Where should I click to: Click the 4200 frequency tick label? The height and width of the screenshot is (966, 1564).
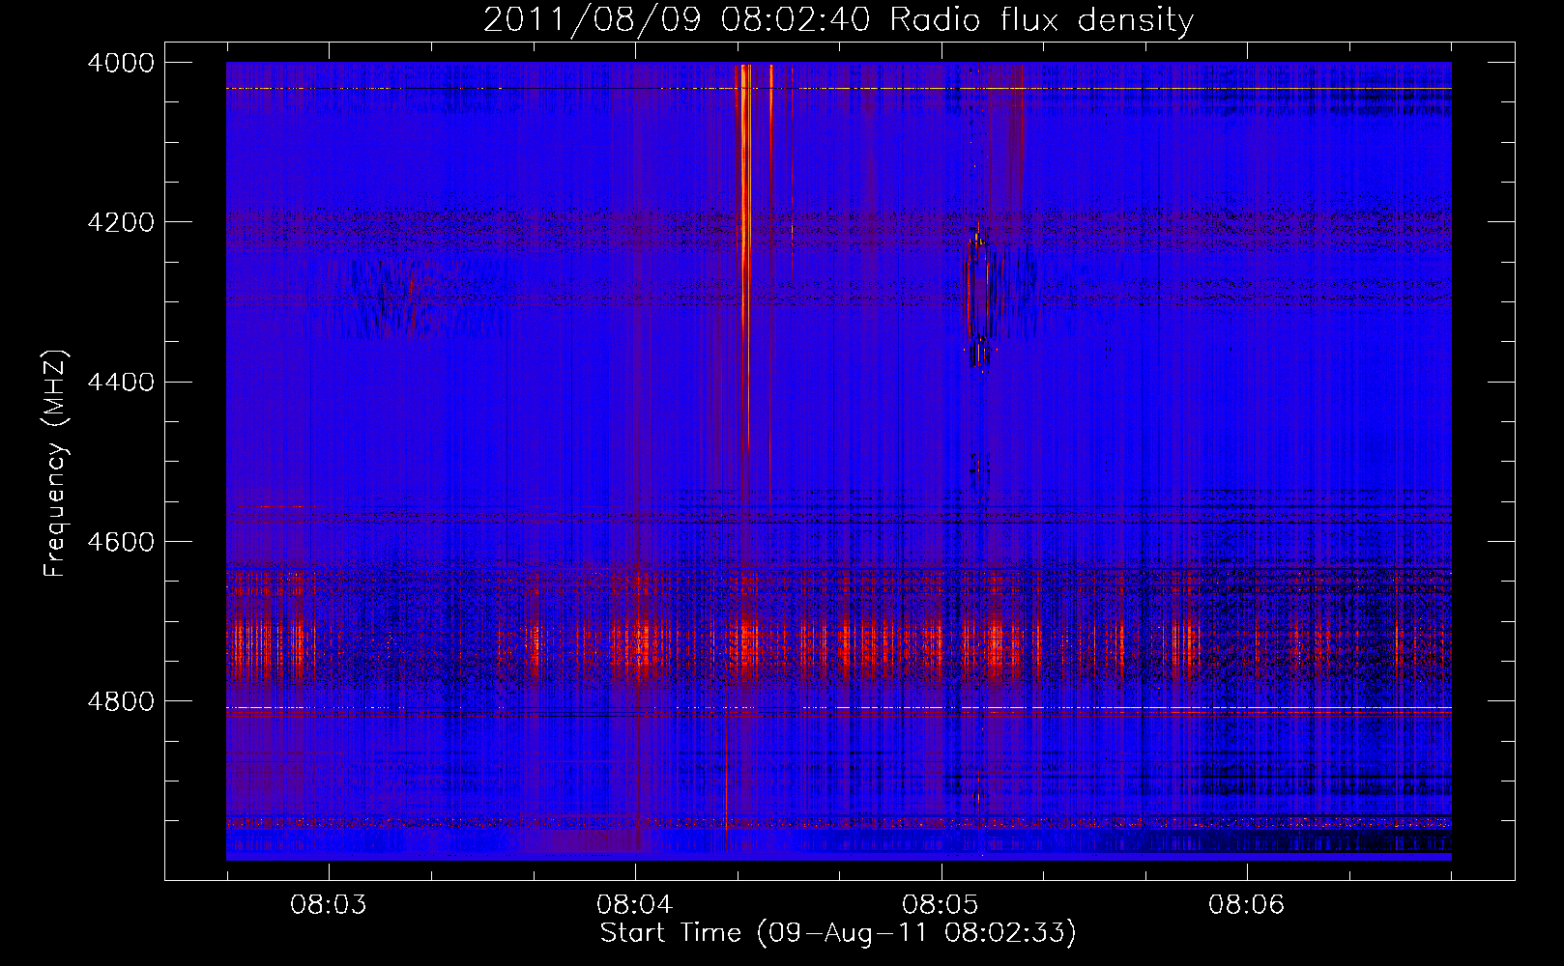point(121,222)
